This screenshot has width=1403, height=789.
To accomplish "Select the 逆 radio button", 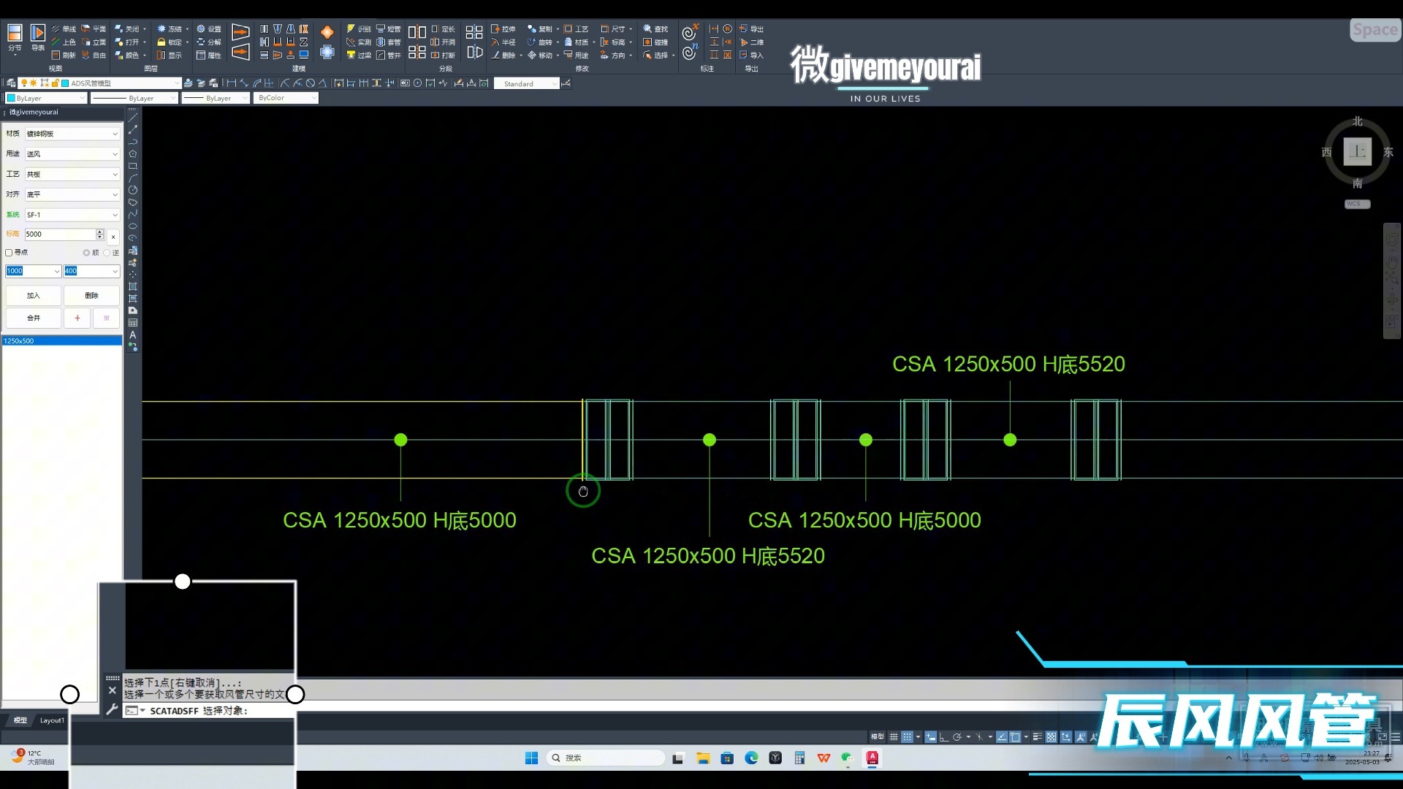I will click(107, 252).
